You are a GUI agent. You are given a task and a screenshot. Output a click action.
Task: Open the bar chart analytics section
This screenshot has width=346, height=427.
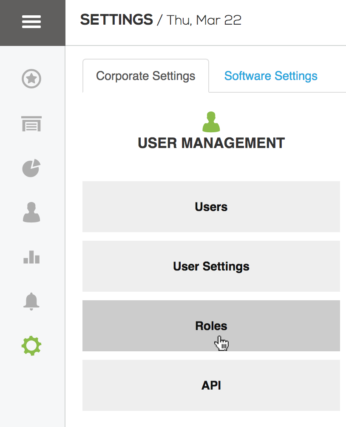pos(31,257)
